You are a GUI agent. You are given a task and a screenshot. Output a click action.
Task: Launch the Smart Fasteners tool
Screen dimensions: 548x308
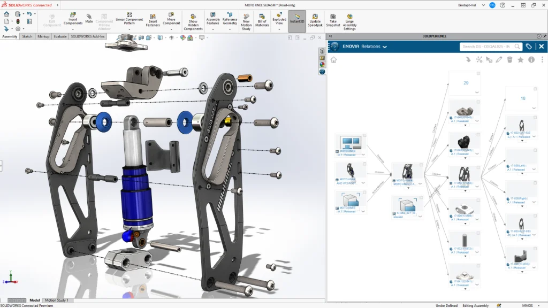pos(153,20)
